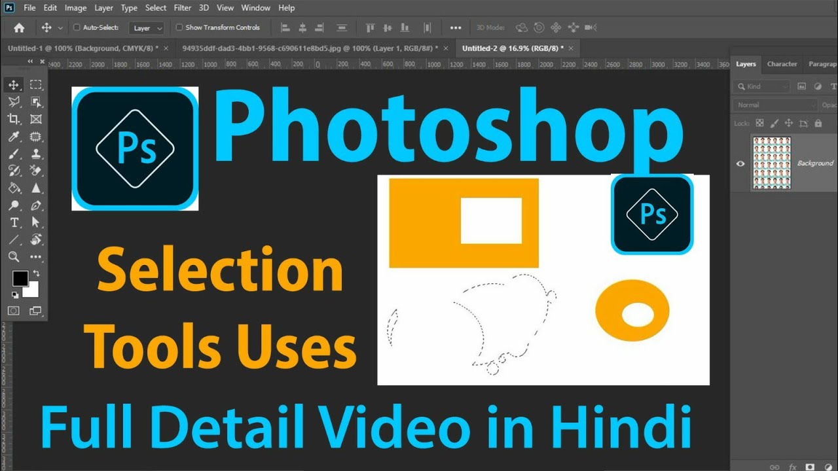Check Show Transform Controls
Viewport: 838px width, 471px height.
(x=179, y=27)
